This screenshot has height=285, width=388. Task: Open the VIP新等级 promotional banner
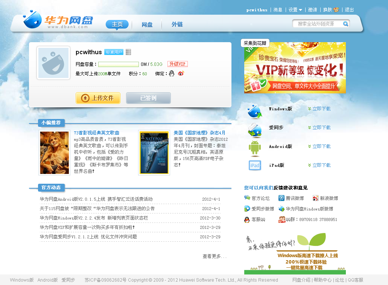(295, 68)
